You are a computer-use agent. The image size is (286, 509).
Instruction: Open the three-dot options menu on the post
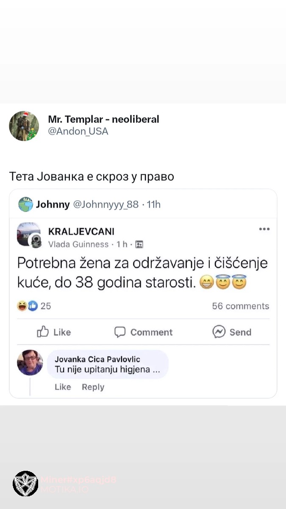264,228
